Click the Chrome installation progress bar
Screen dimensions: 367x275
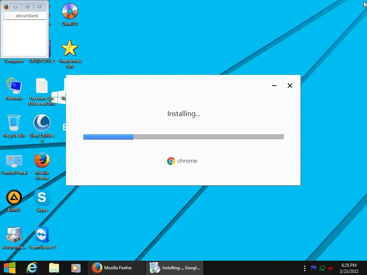[183, 137]
